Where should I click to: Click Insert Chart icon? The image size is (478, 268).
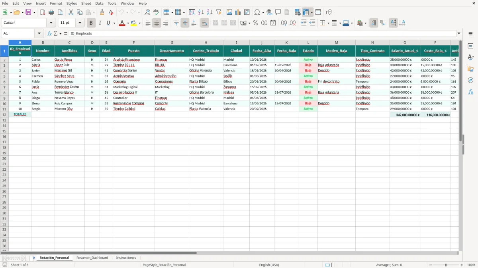[238, 12]
